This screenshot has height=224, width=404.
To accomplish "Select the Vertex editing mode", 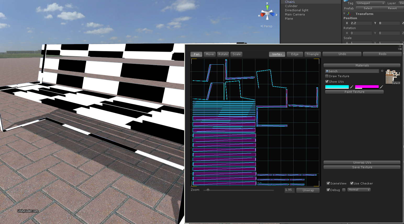I will point(277,54).
